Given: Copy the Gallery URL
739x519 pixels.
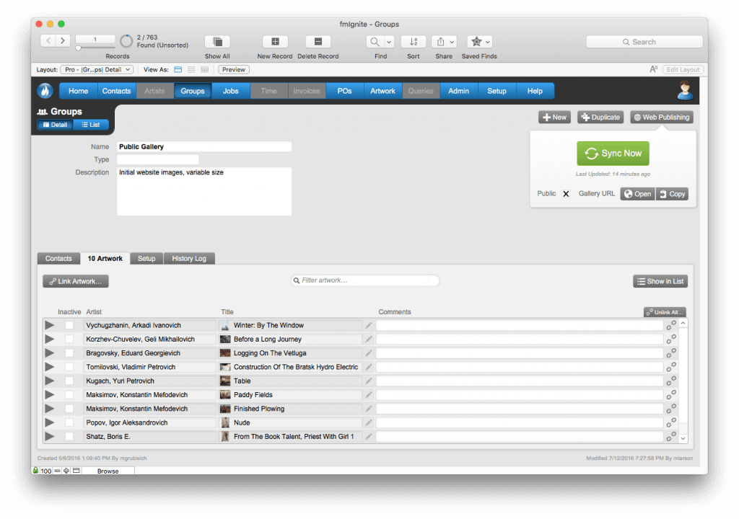Looking at the screenshot, I should pyautogui.click(x=672, y=193).
